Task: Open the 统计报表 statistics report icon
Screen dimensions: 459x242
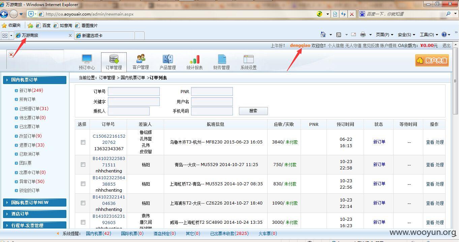Action: (194, 62)
